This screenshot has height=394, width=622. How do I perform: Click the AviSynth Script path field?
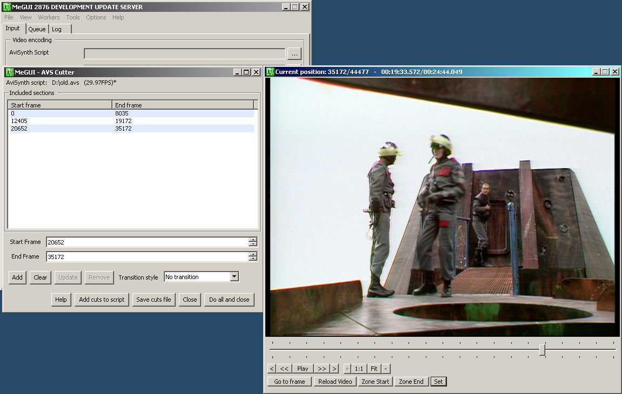[x=184, y=53]
